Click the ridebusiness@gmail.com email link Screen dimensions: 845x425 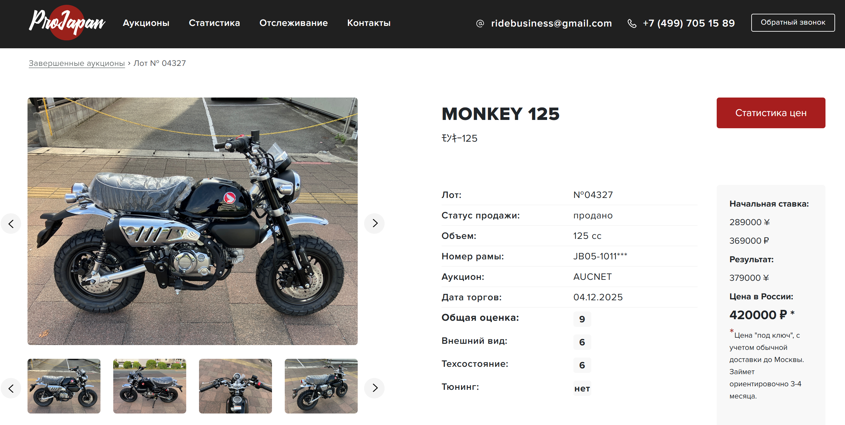tap(551, 23)
